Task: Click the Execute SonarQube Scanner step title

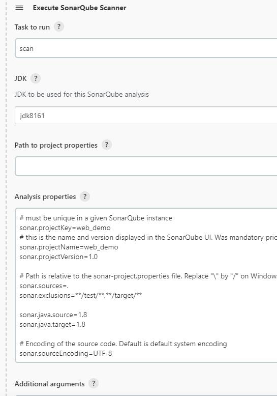Action: point(79,8)
